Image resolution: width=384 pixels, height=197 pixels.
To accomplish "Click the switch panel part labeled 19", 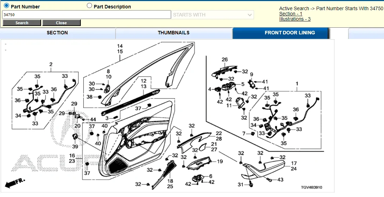I will click(x=200, y=164).
